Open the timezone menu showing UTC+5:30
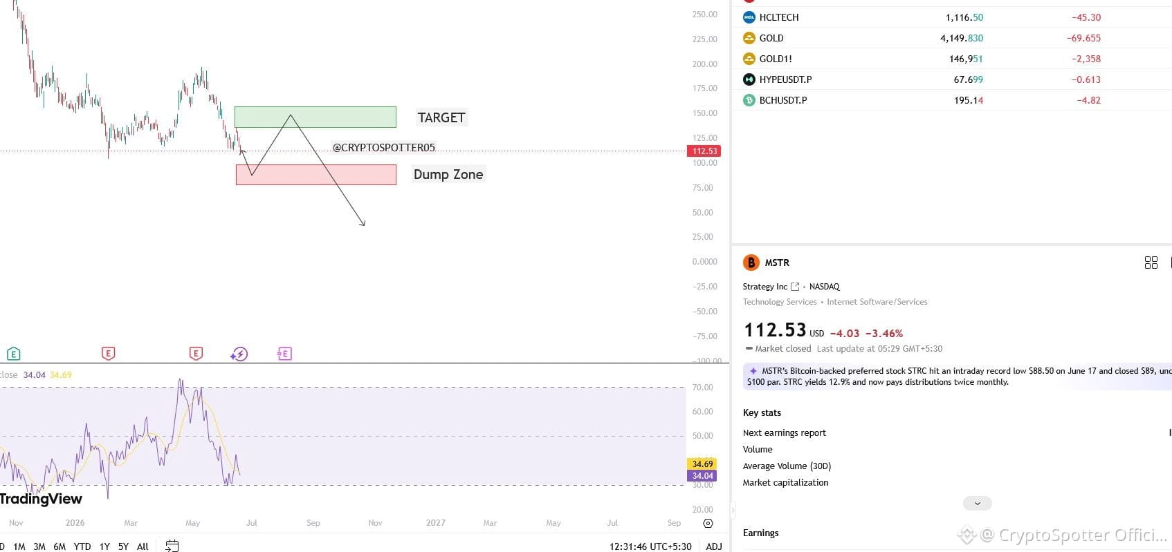 650,546
